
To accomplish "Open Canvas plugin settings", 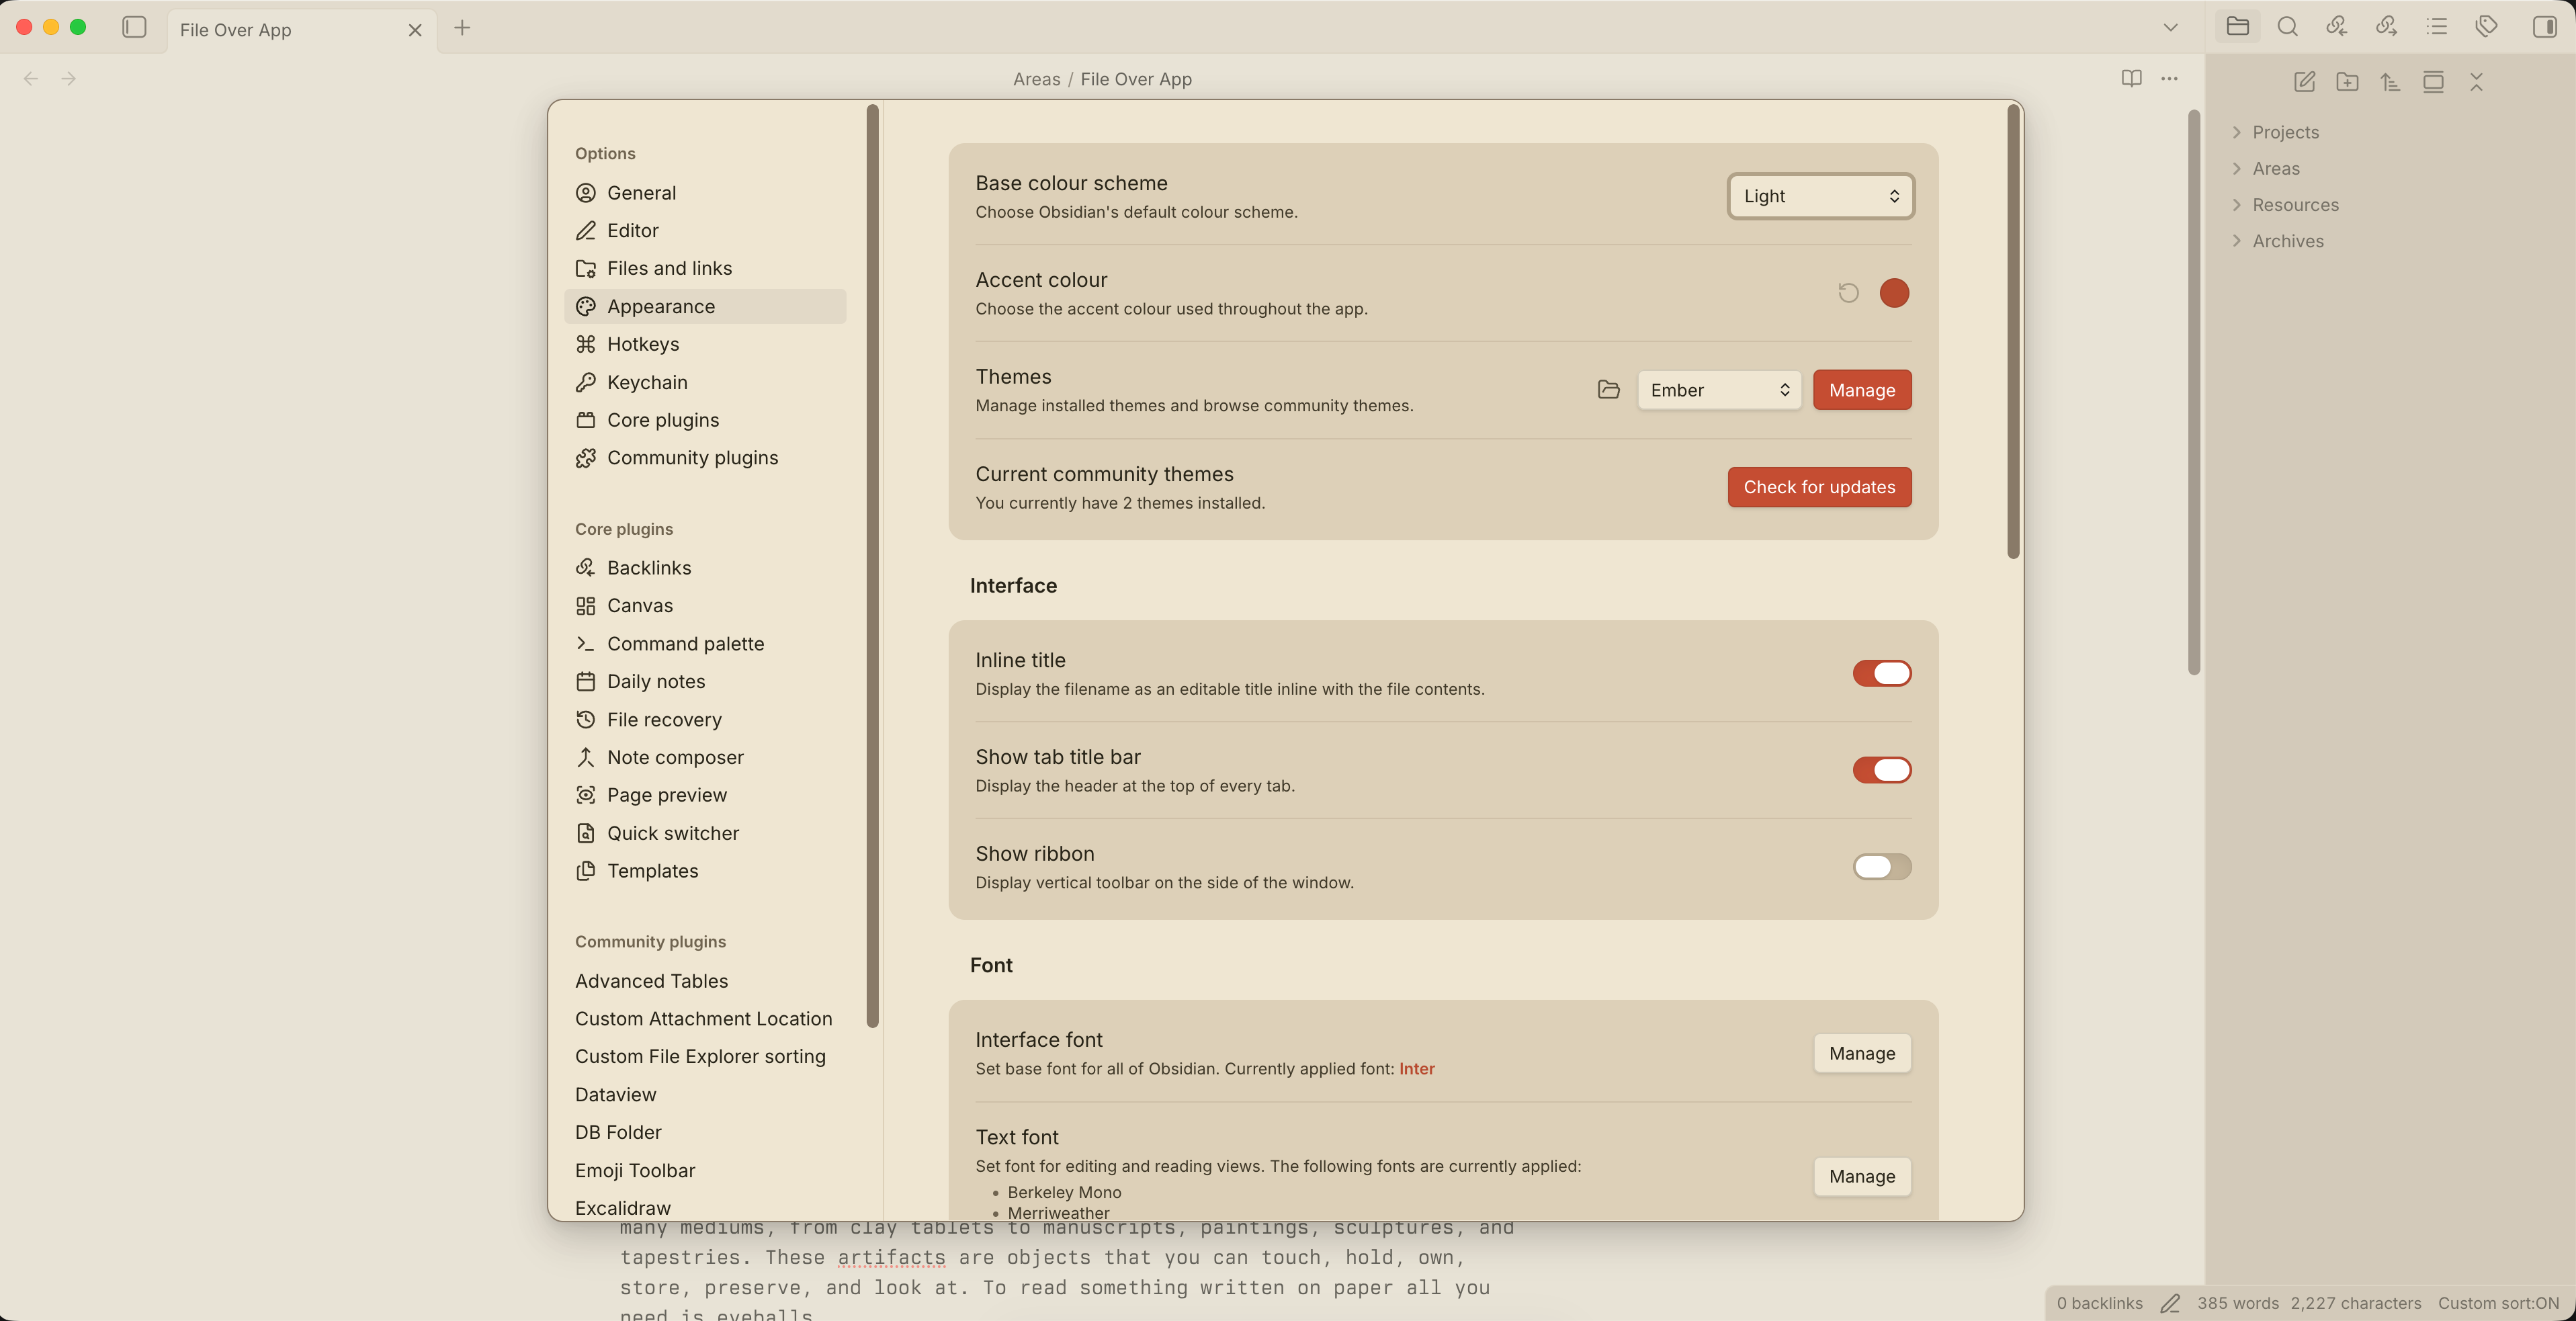I will (705, 606).
